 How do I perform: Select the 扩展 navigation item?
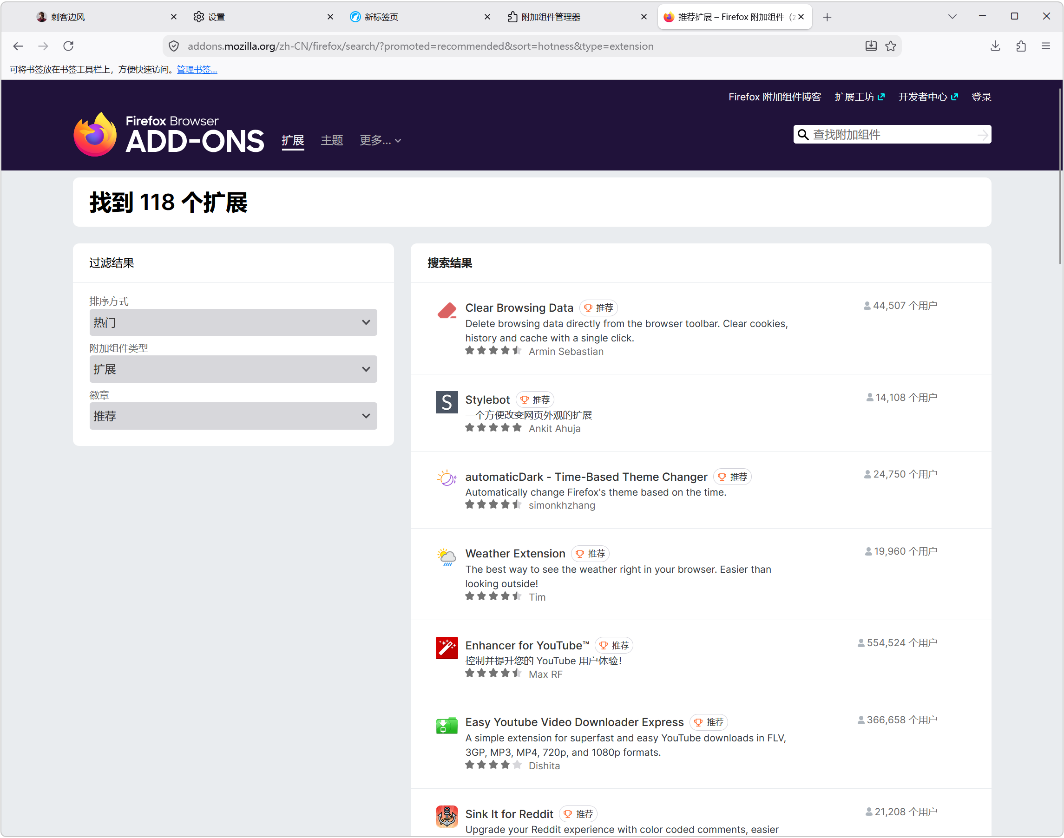pyautogui.click(x=293, y=141)
